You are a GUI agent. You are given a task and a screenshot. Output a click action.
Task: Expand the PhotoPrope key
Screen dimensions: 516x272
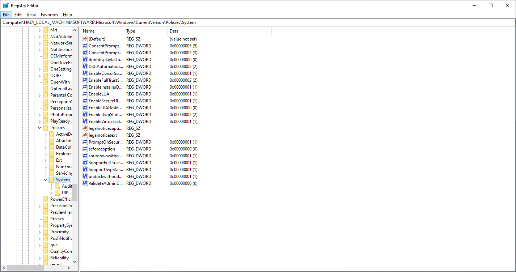[x=40, y=115]
